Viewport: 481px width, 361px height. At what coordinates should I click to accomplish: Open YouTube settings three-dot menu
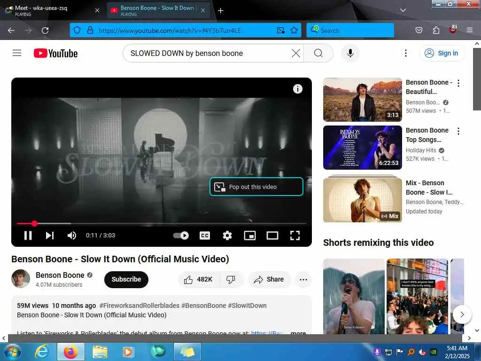click(x=405, y=54)
